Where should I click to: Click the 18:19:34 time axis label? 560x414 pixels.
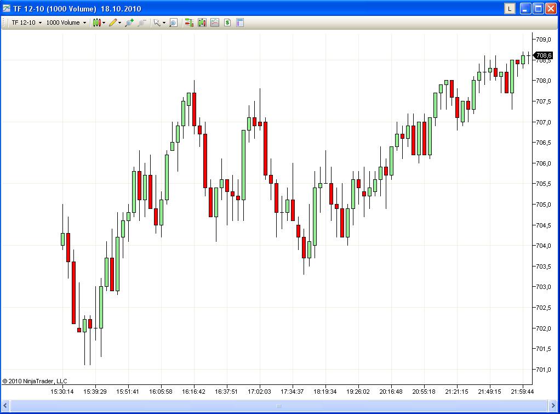pyautogui.click(x=325, y=392)
